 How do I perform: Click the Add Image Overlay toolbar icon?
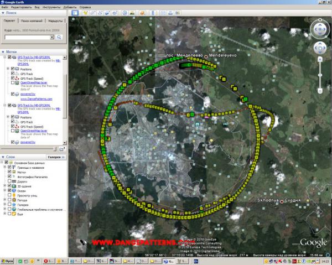tap(107, 13)
